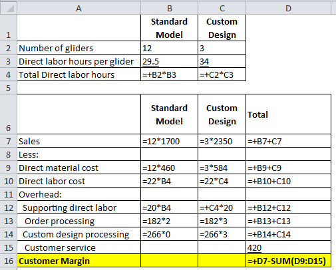Image resolution: width=336 pixels, height=270 pixels.
Task: Select formula =+B14+C14
Action: coord(288,234)
